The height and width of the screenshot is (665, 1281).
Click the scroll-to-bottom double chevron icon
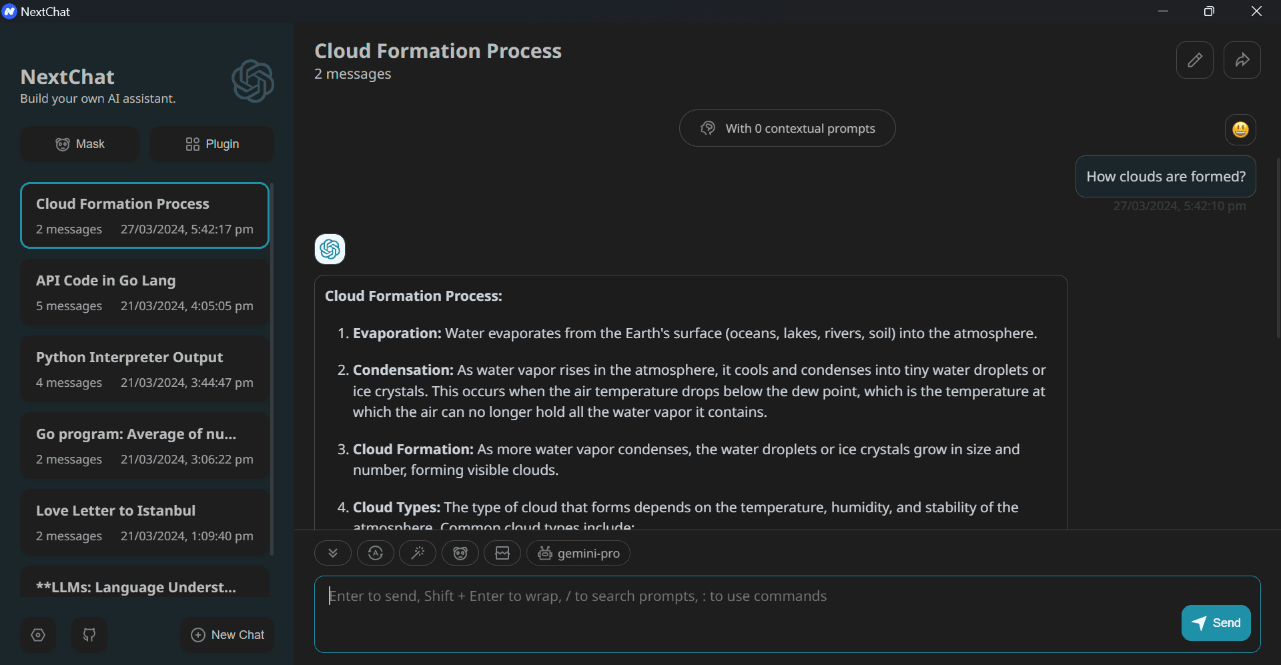[x=332, y=553]
